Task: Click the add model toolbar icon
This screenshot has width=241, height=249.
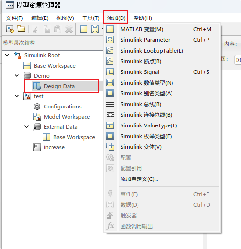Action: 10,29
